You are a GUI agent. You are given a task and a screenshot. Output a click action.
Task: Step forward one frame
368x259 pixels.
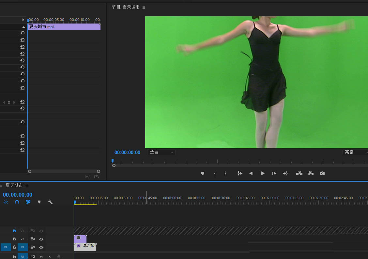[274, 173]
